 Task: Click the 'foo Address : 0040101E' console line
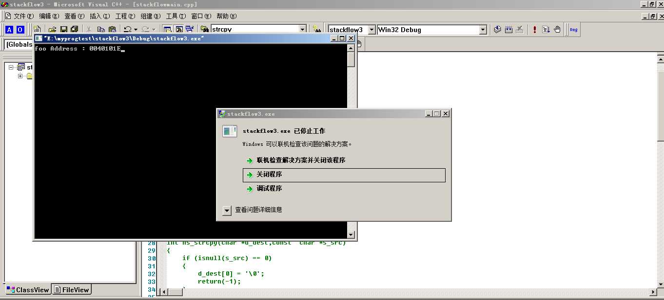(78, 49)
